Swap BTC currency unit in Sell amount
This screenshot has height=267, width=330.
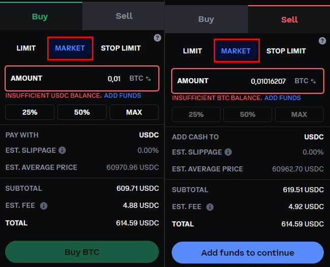click(x=314, y=81)
